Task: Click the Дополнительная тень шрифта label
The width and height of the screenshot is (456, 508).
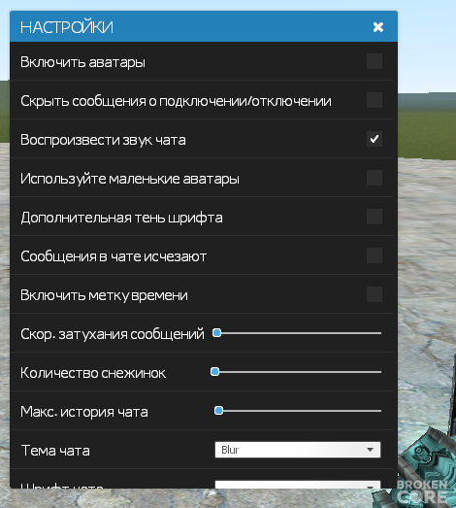Action: pos(121,218)
